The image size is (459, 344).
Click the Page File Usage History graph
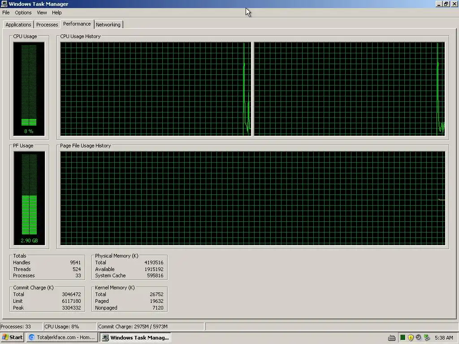pyautogui.click(x=253, y=198)
